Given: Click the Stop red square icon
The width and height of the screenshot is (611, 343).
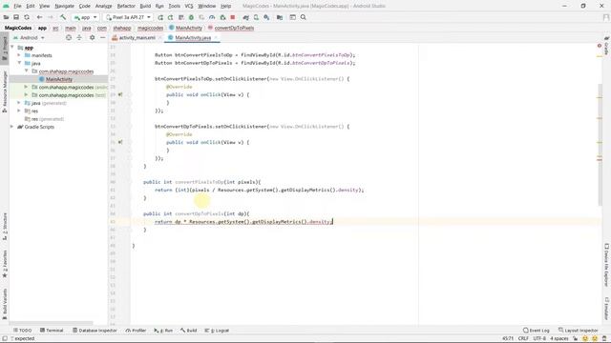Looking at the screenshot, I should (x=233, y=17).
